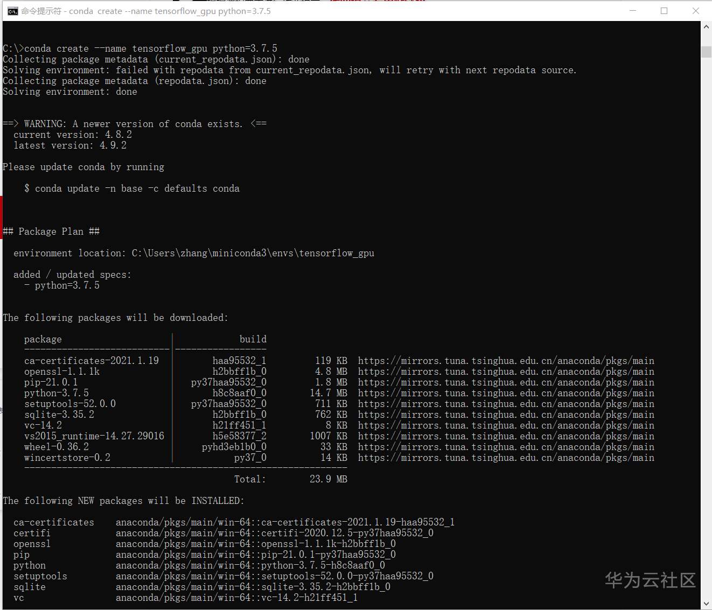Click 'setuptools-52.0.0' in the download table
Screen dimensions: 712x610
[70, 404]
